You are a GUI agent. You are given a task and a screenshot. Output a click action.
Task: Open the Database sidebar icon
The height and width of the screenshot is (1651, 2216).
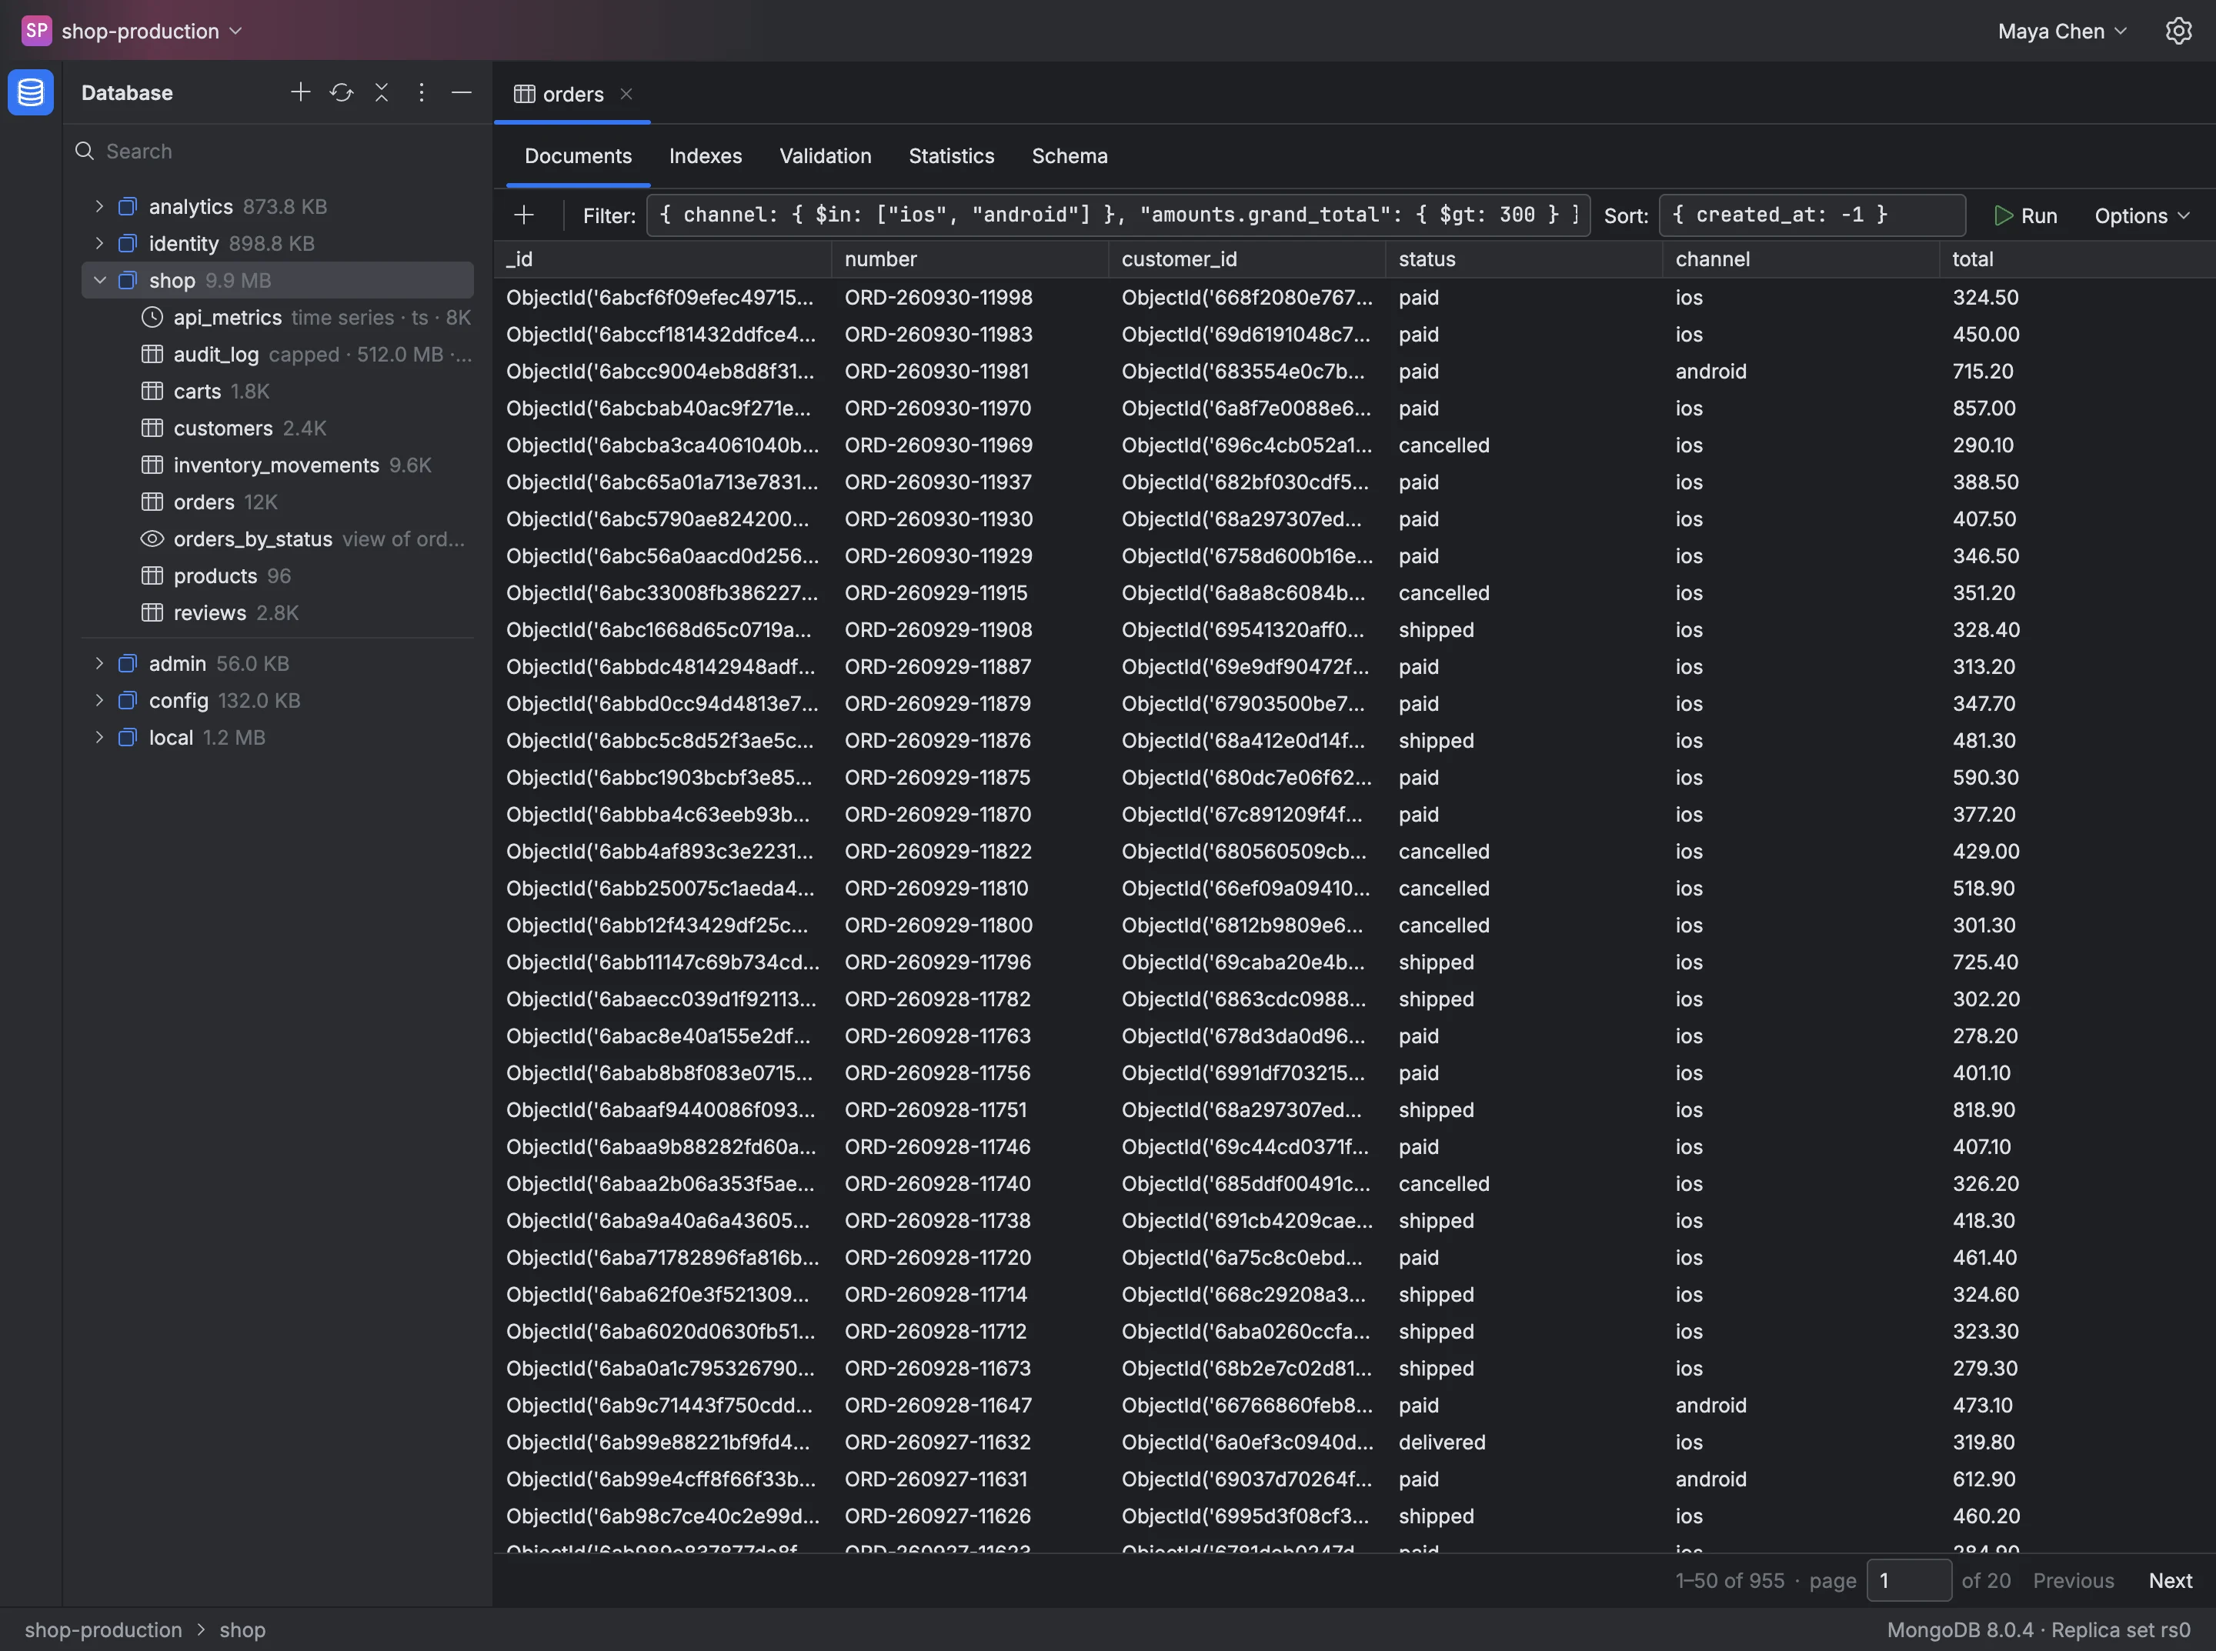[x=30, y=93]
